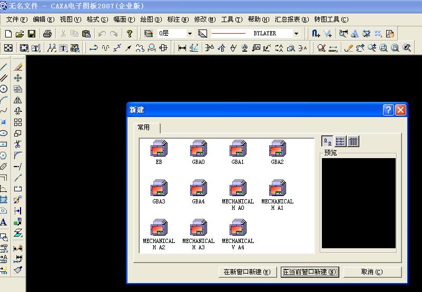
Task: Select the GBA2 template
Action: pyautogui.click(x=277, y=152)
